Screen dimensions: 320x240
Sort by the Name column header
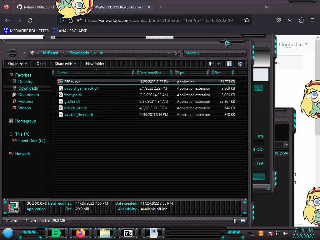coord(93,72)
